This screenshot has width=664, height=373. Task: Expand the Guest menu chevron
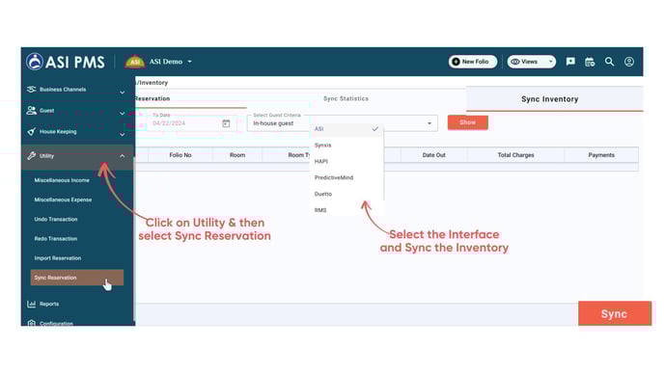(x=122, y=114)
